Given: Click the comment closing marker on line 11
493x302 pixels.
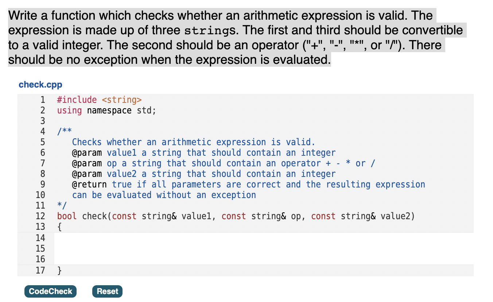Looking at the screenshot, I should pos(60,205).
